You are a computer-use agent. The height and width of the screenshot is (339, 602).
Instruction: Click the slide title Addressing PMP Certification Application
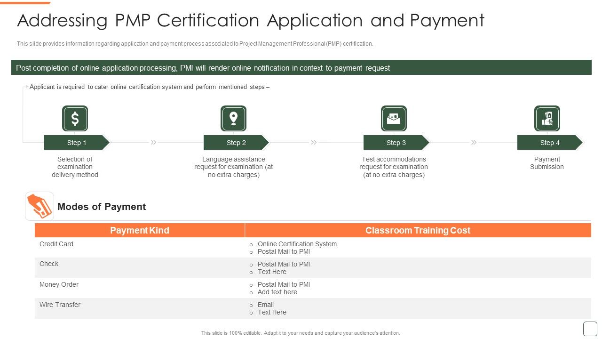click(251, 21)
